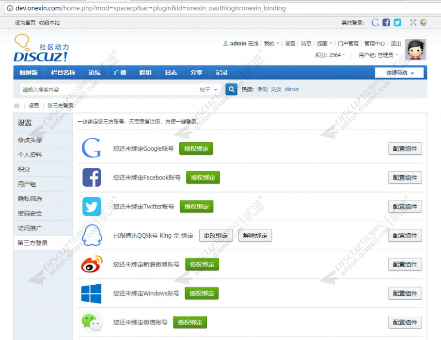The image size is (441, 340).
Task: Click the Sina Weibo logo
Action: pyautogui.click(x=92, y=264)
